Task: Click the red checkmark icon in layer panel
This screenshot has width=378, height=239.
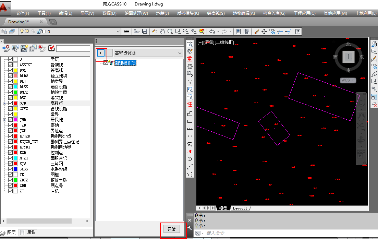Action: coord(51,48)
